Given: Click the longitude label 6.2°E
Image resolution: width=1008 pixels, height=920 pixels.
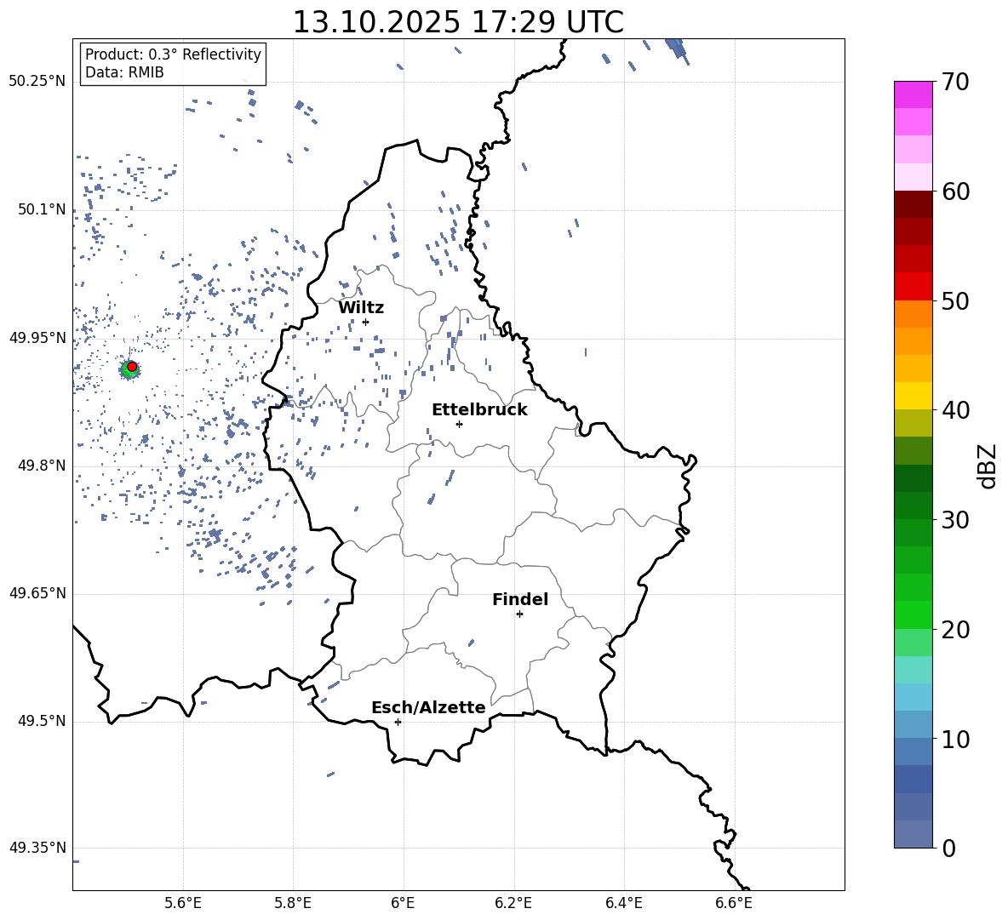Looking at the screenshot, I should [x=513, y=903].
